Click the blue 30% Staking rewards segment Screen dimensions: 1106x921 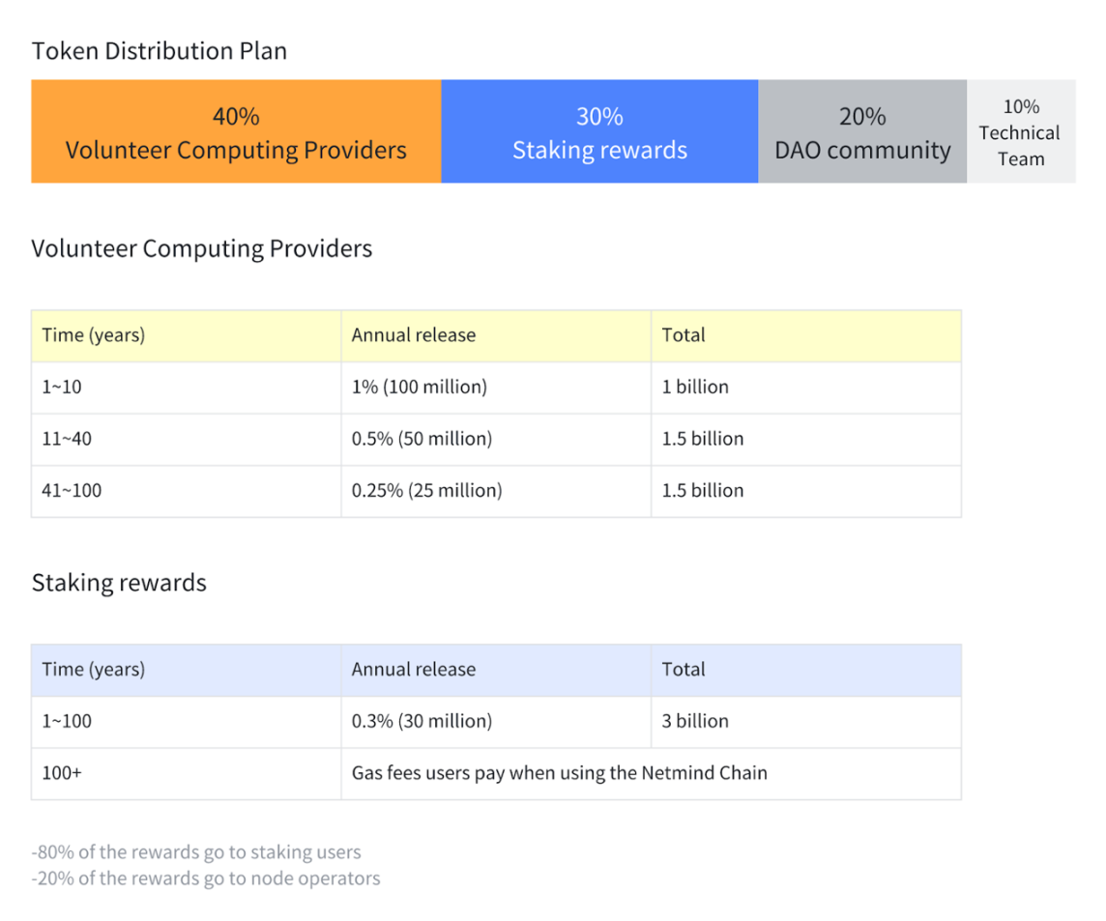[599, 131]
